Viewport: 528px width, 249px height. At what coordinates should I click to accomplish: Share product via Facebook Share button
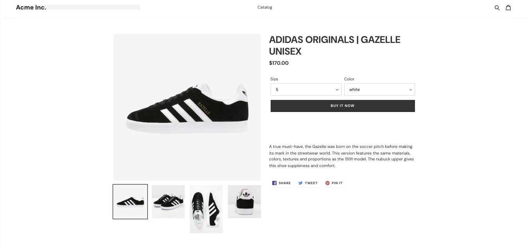[282, 183]
